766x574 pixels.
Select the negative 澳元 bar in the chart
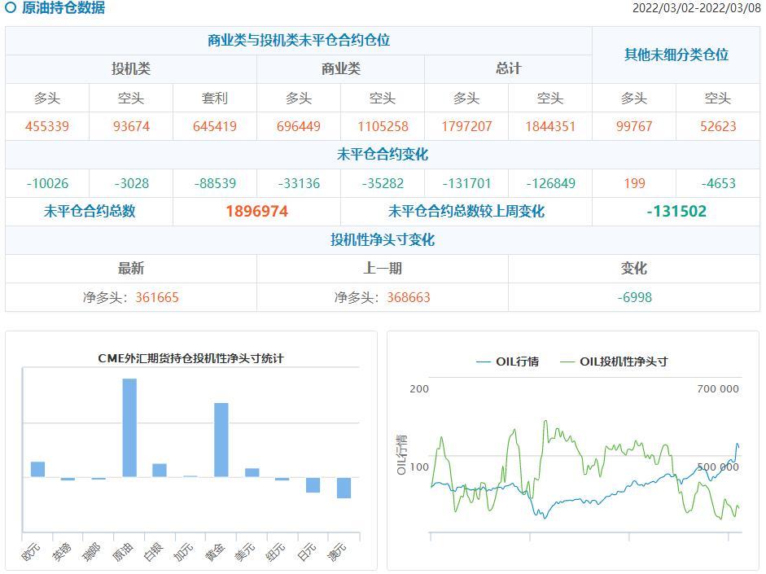click(344, 487)
